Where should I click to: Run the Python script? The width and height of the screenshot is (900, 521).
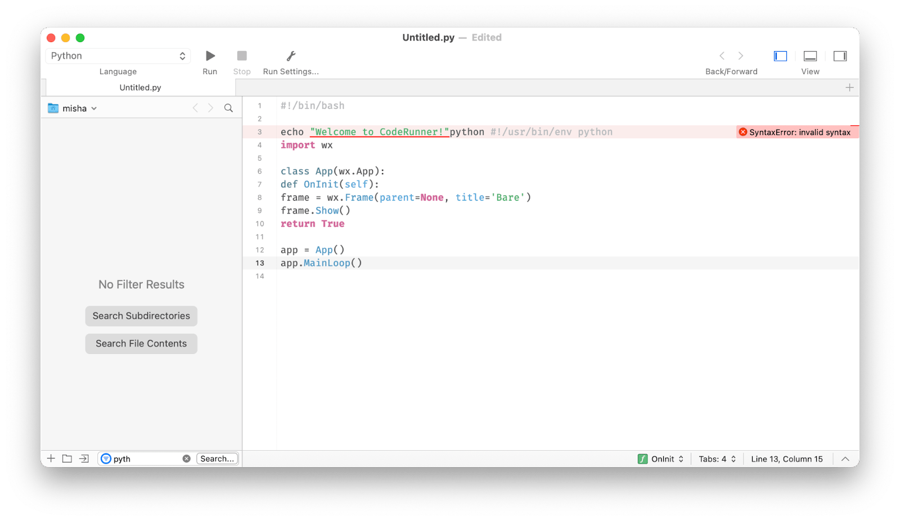tap(210, 56)
